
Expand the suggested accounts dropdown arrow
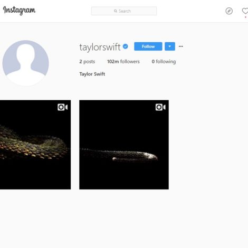[170, 46]
